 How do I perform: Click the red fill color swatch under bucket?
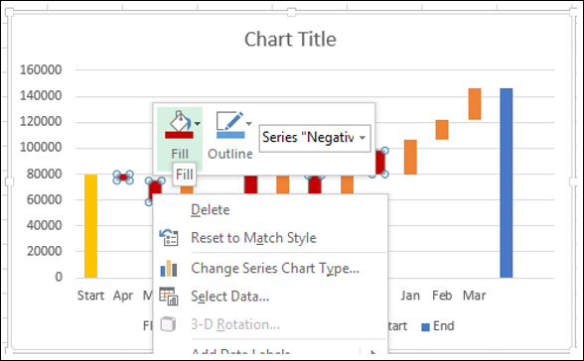tap(179, 135)
